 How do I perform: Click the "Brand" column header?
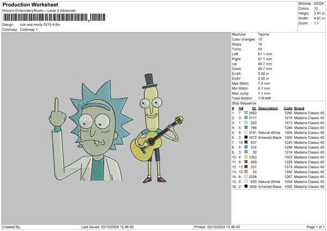click(x=299, y=108)
